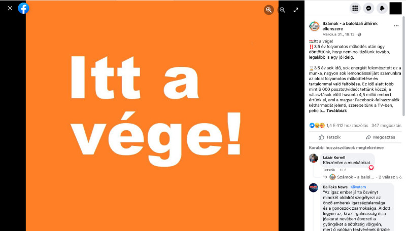Viewport: 406px width, 231px height.
Task: Like Lázár Kornél's comment
Action: click(x=329, y=170)
